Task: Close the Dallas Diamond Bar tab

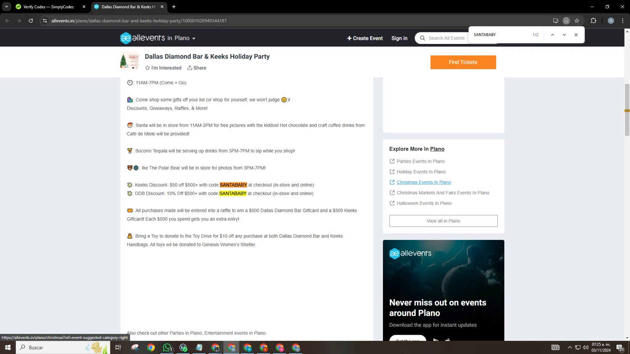Action: coord(162,7)
